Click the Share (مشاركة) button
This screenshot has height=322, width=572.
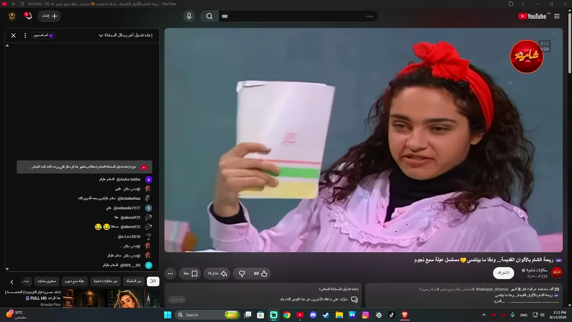coord(217,273)
